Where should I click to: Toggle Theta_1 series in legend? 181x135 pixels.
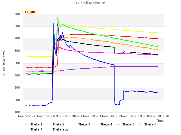pyautogui.click(x=34, y=124)
